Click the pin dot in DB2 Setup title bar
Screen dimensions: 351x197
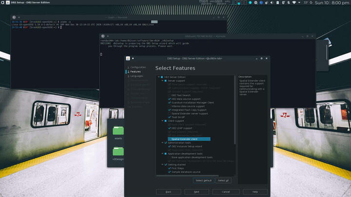133,58
